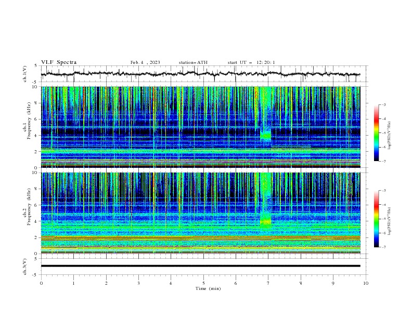Click the time-axis tick label "6"
The height and width of the screenshot is (318, 412).
pyautogui.click(x=236, y=283)
